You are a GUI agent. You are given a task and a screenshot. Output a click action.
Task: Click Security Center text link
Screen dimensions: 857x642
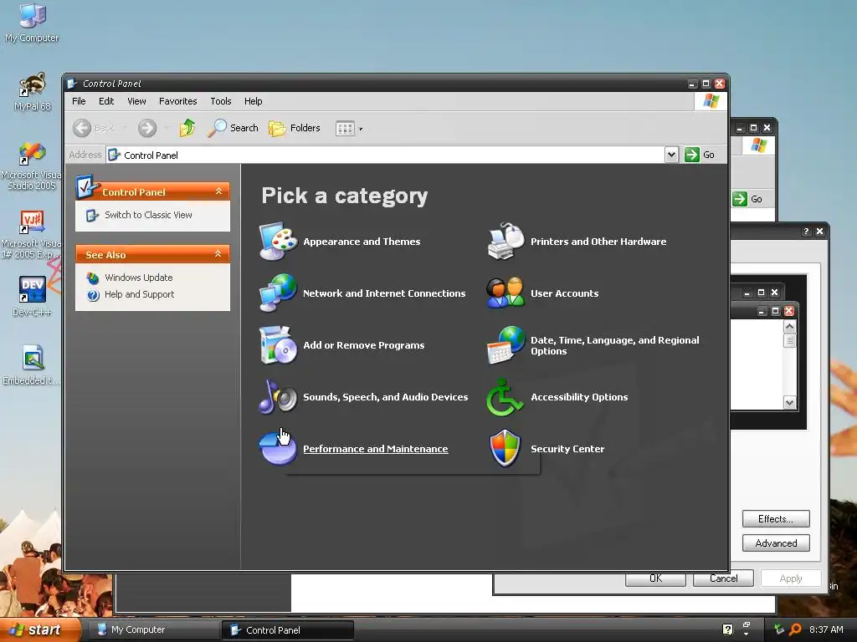point(567,449)
